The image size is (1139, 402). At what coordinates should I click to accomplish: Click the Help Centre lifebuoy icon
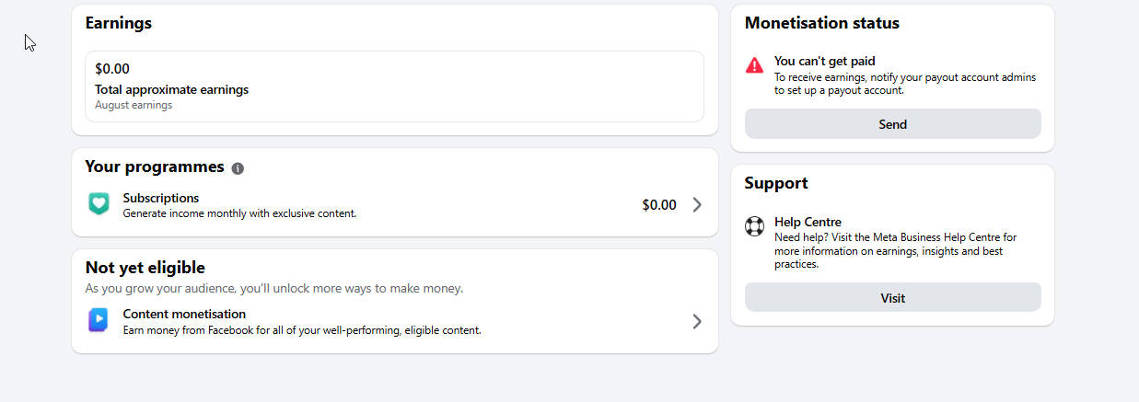754,225
